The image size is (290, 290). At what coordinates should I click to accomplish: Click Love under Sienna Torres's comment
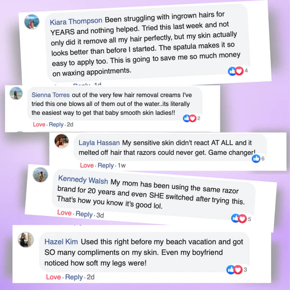click(x=39, y=124)
